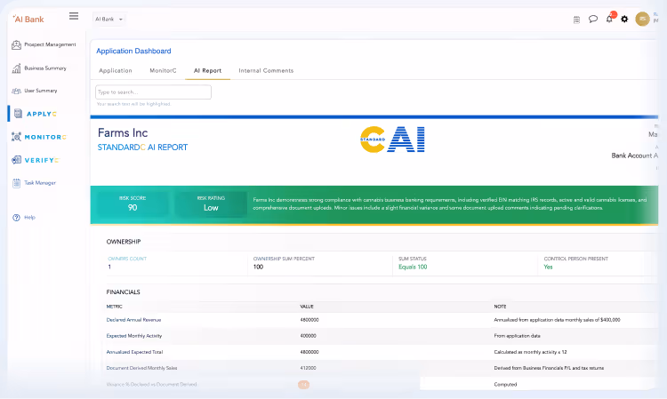667x399 pixels.
Task: Open the AI Bank dropdown selector
Action: (108, 20)
